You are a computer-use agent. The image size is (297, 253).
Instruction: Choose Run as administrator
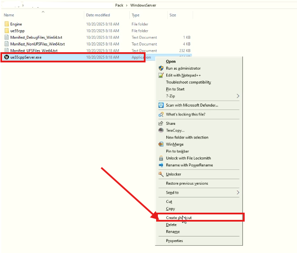pos(183,68)
